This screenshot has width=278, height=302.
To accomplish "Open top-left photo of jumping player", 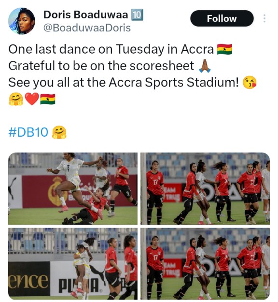I will (x=73, y=188).
